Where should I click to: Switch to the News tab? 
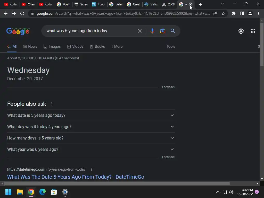click(x=30, y=46)
